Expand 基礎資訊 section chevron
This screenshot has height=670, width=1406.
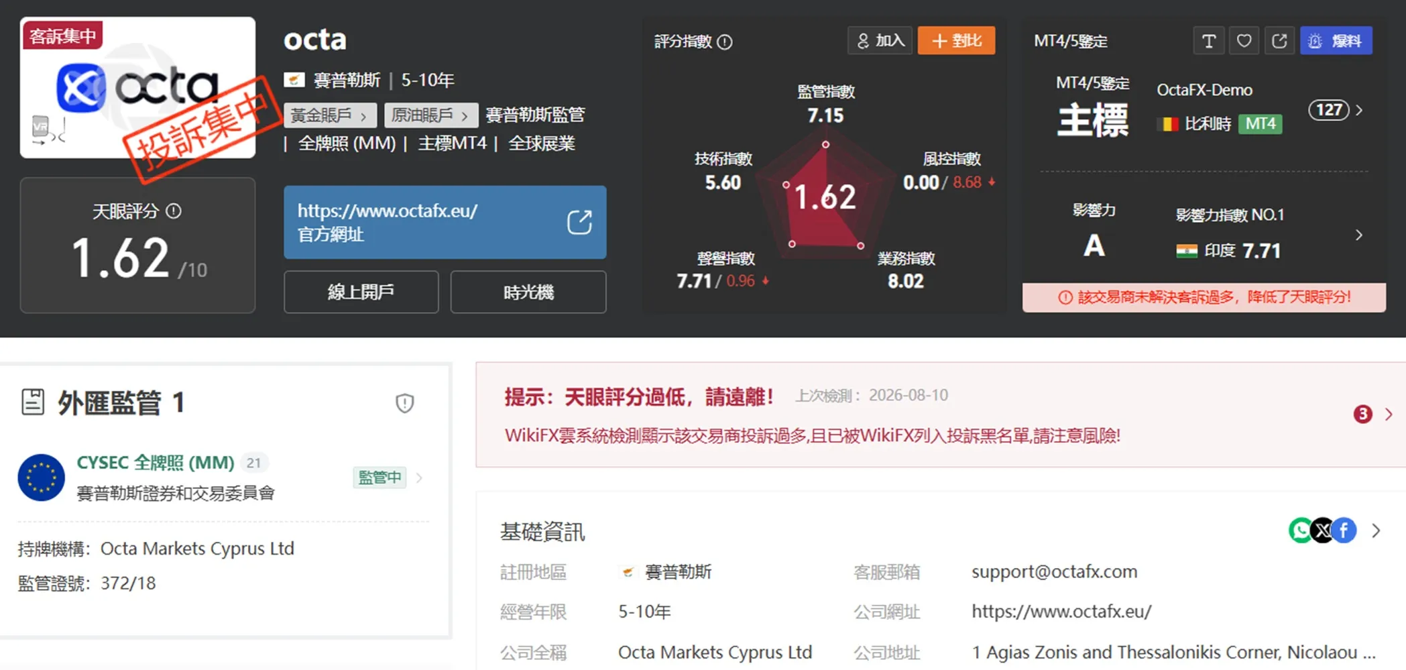click(x=1376, y=531)
